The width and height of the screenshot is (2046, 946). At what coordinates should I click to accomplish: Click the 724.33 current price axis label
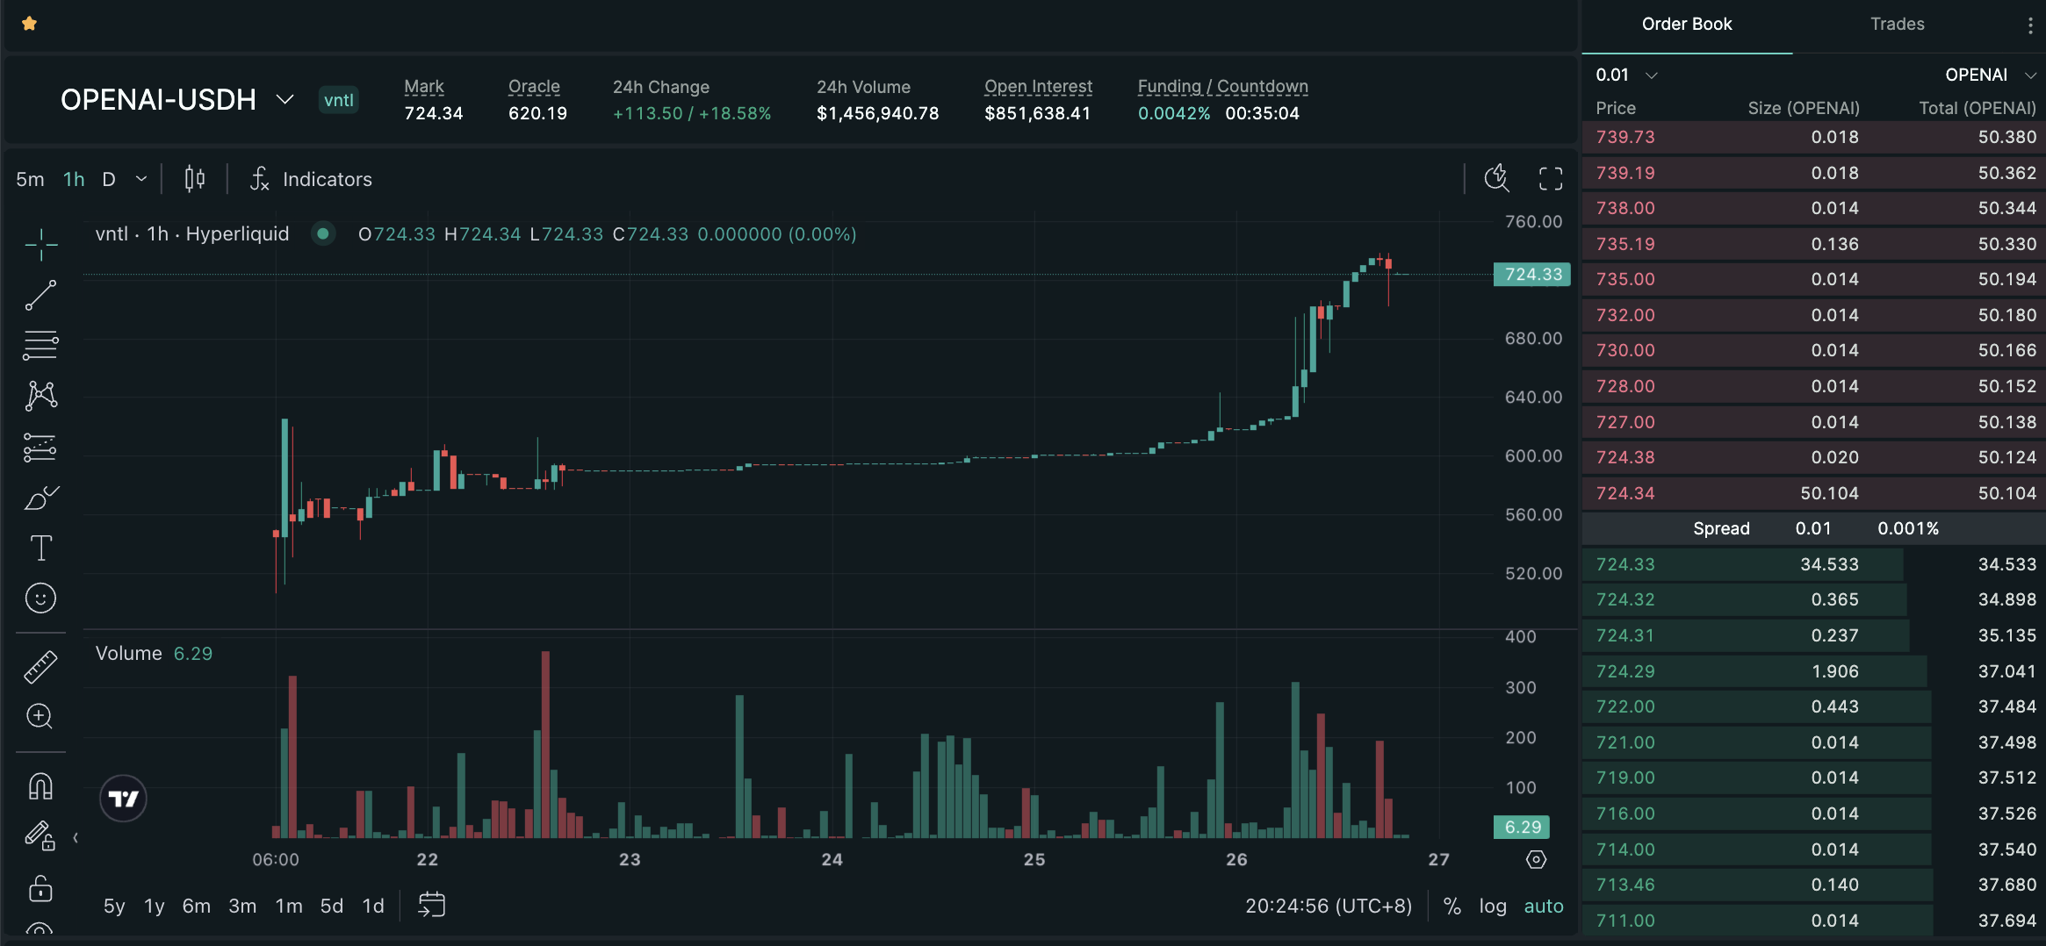[1532, 275]
